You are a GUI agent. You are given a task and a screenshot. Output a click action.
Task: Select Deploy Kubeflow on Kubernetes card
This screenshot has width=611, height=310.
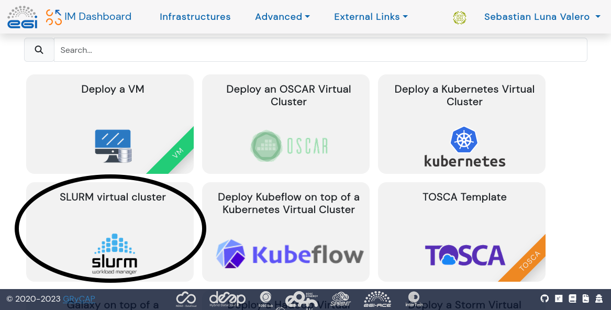286,232
